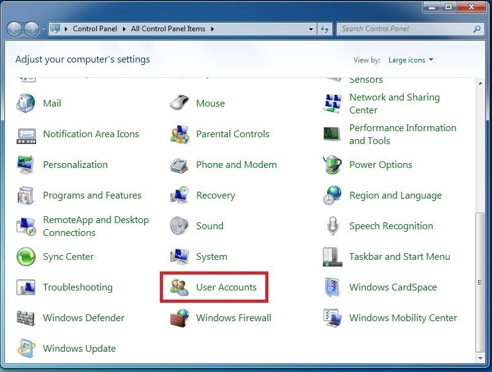Open the Troubleshooting icon
This screenshot has height=372, width=492.
tap(26, 287)
